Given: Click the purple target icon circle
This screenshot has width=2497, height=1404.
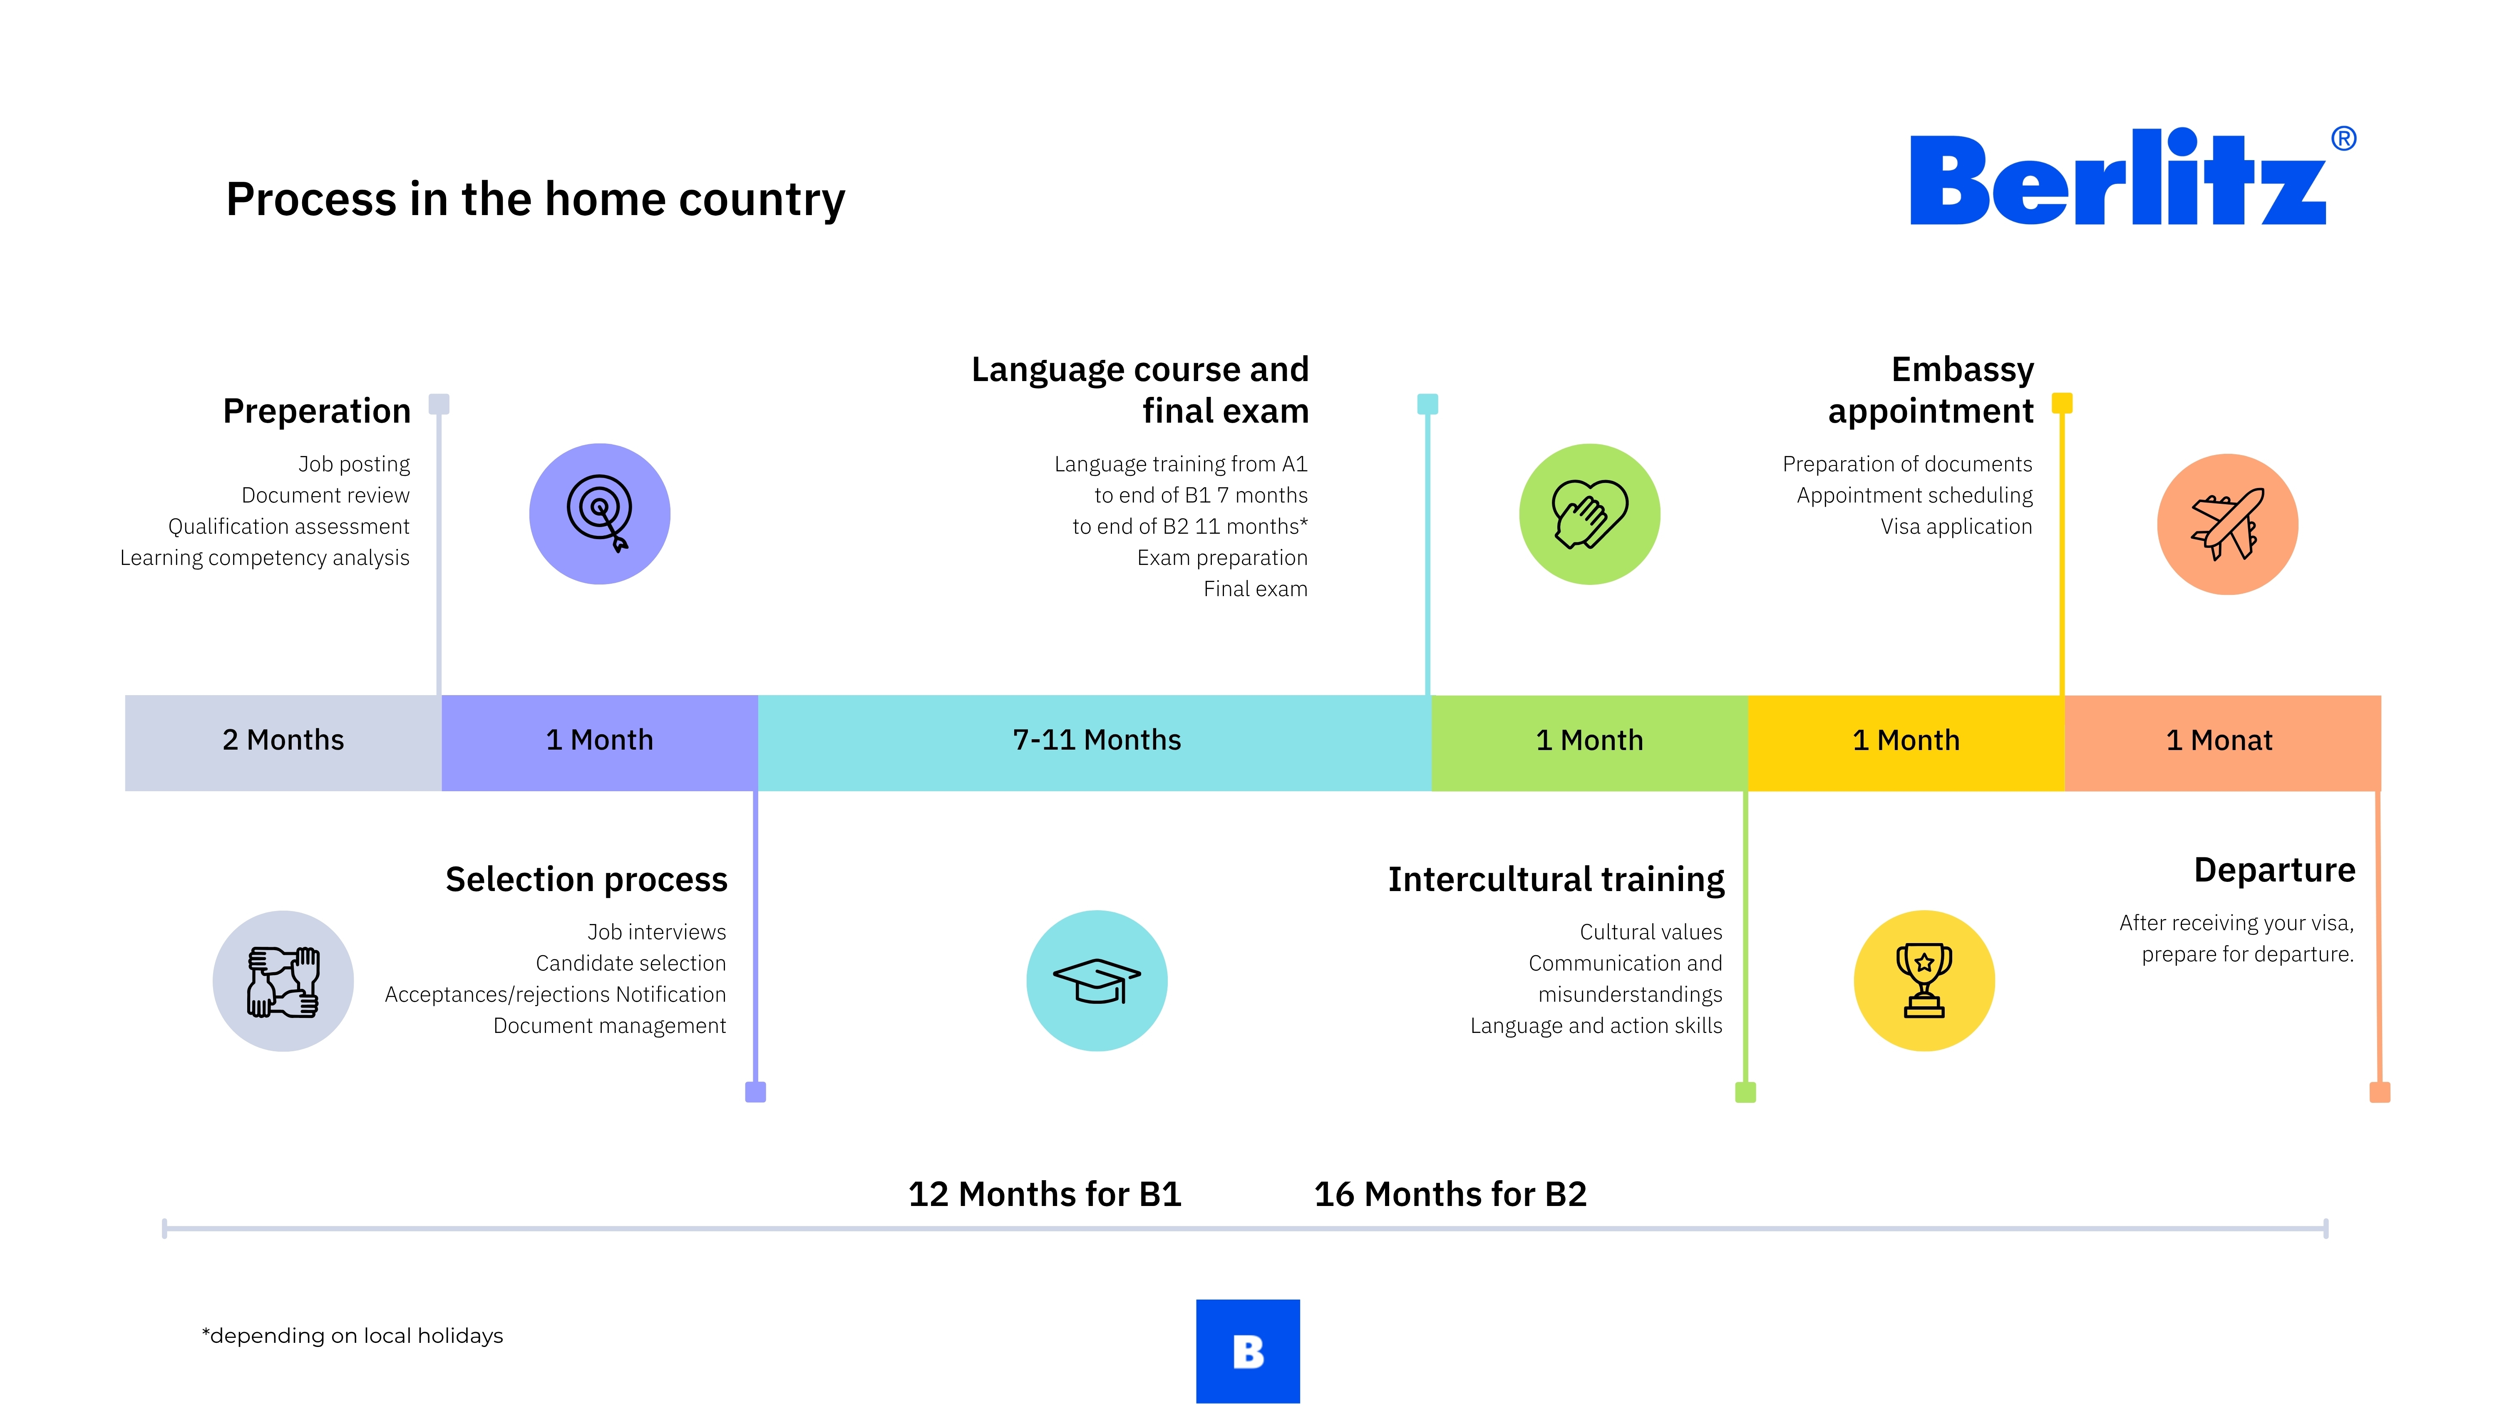Looking at the screenshot, I should [x=599, y=513].
